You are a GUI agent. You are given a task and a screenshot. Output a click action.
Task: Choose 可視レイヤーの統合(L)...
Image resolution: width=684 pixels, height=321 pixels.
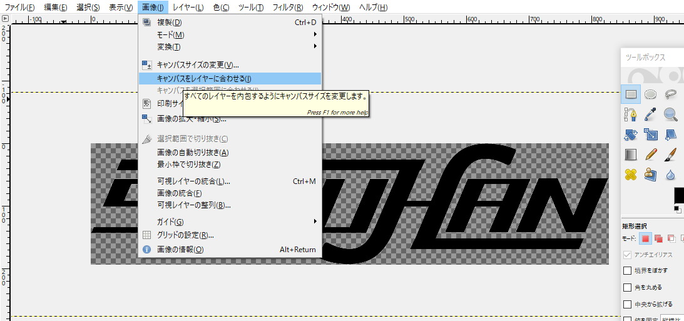tap(230, 181)
